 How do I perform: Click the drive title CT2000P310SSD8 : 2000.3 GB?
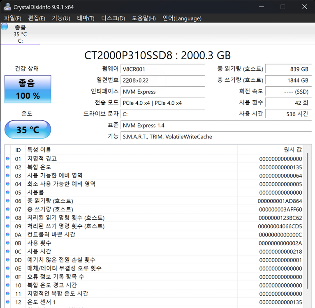pos(157,55)
